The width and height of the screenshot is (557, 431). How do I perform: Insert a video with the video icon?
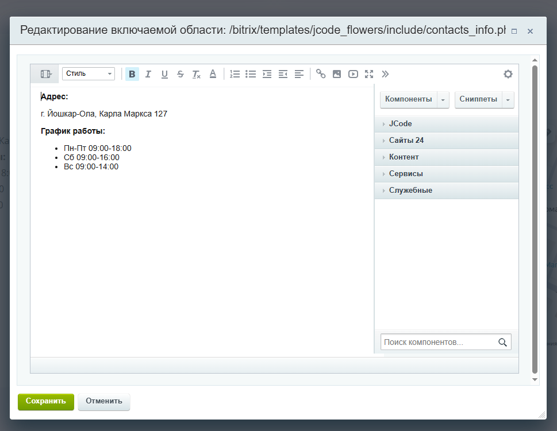[353, 74]
